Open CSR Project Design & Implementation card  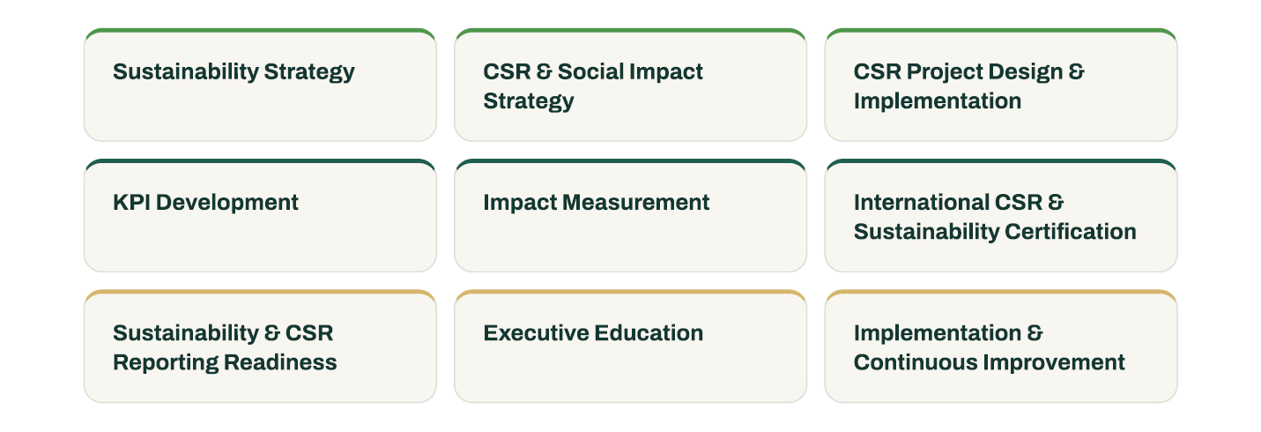[x=1001, y=85]
